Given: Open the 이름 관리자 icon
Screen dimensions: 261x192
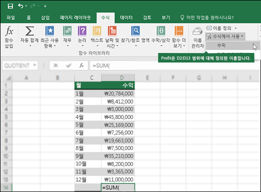Looking at the screenshot, I should click(197, 31).
